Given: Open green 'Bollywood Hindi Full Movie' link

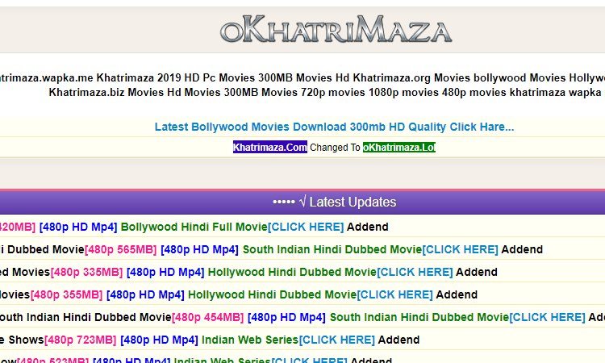Looking at the screenshot, I should click(194, 227).
